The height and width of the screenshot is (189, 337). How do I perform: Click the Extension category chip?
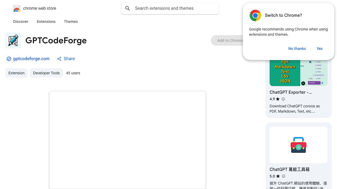[16, 73]
